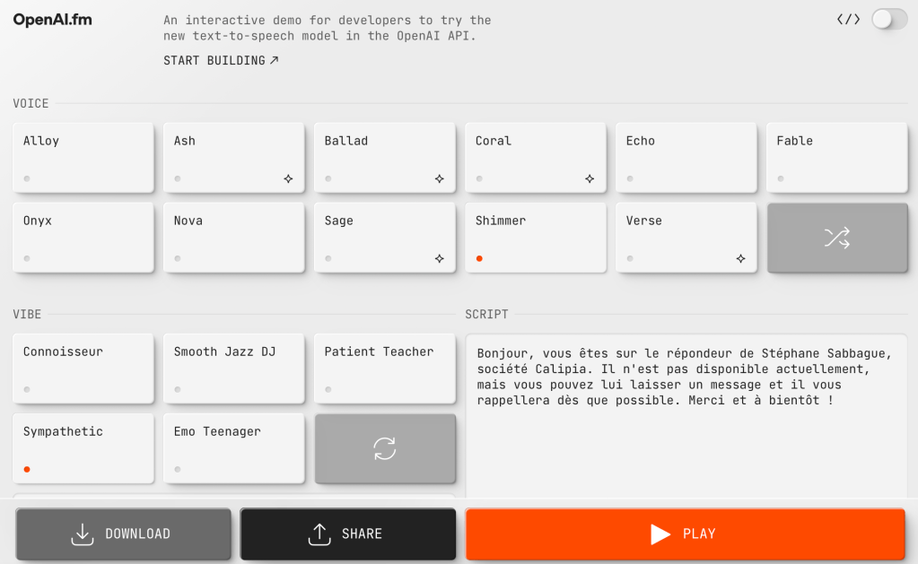Screen dimensions: 918x564
Task: Choose the Shimmer voice option
Action: [x=535, y=237]
